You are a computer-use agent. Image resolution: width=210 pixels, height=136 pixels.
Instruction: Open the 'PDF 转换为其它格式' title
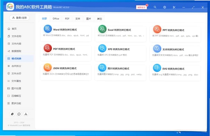click(64, 49)
